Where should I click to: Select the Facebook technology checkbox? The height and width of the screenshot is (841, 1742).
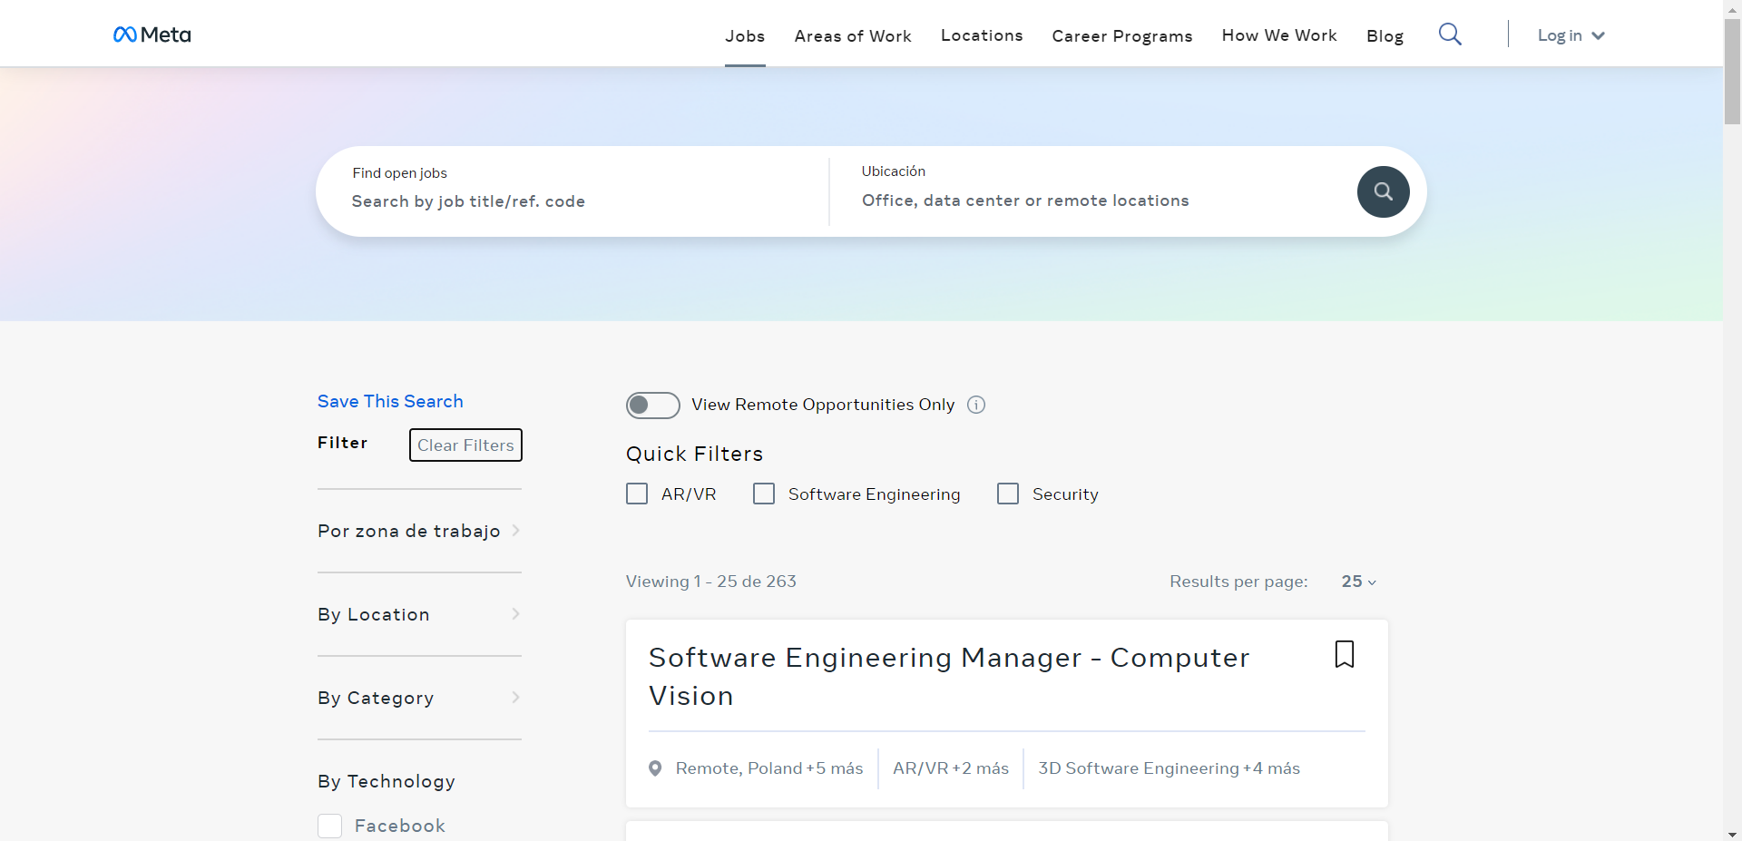[x=329, y=826]
